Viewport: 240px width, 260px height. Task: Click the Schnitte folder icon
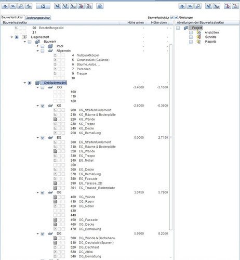[x=199, y=37]
